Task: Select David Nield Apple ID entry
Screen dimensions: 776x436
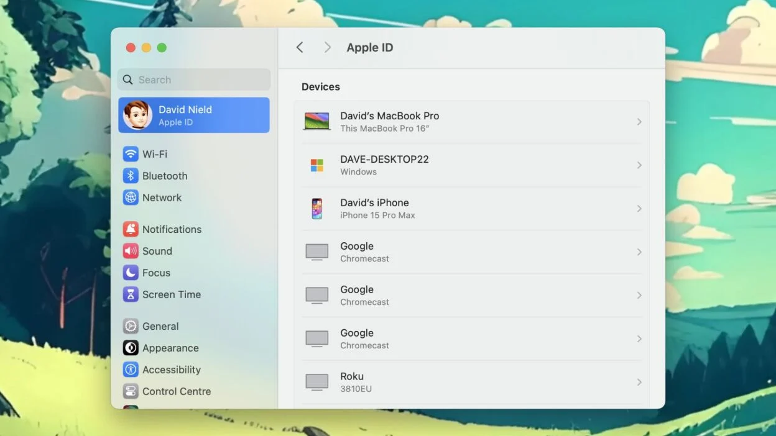Action: pos(194,115)
